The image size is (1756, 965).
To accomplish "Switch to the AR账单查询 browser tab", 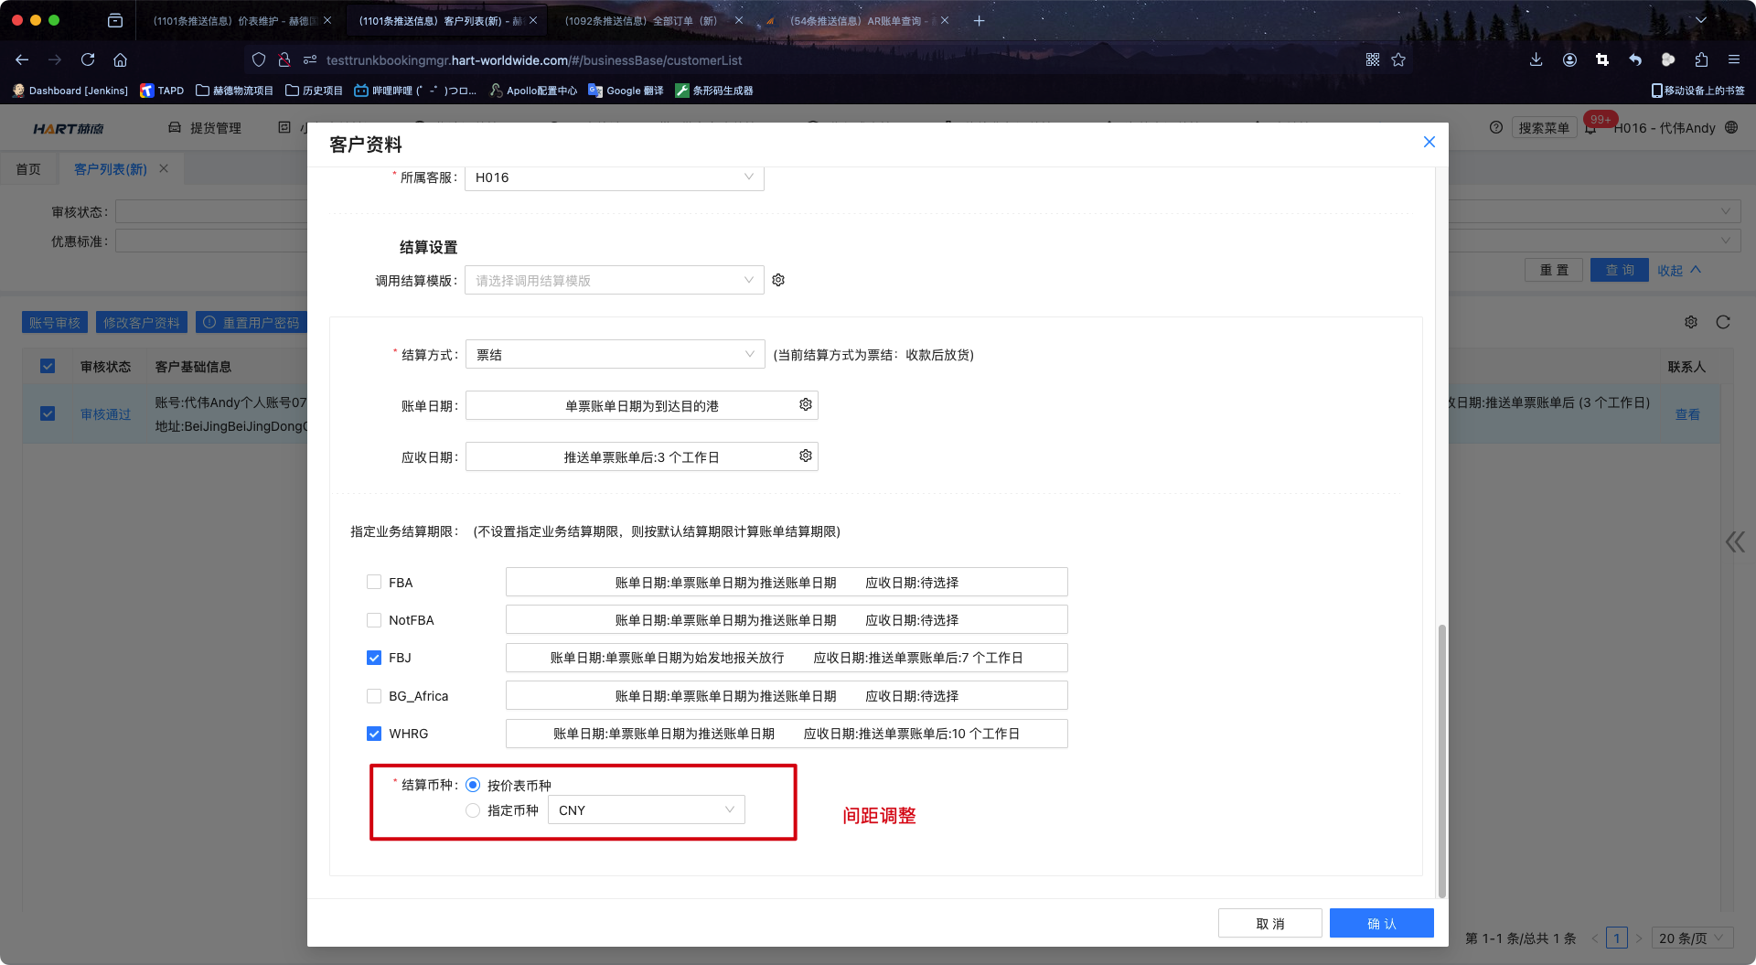I will pyautogui.click(x=854, y=20).
